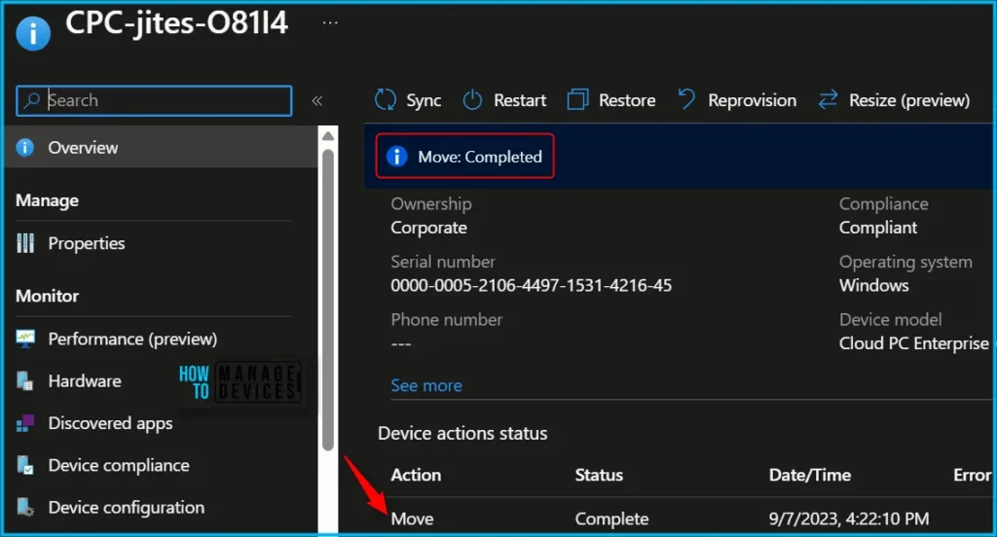Click the Overview info icon in sidebar
Image resolution: width=997 pixels, height=537 pixels.
point(24,148)
